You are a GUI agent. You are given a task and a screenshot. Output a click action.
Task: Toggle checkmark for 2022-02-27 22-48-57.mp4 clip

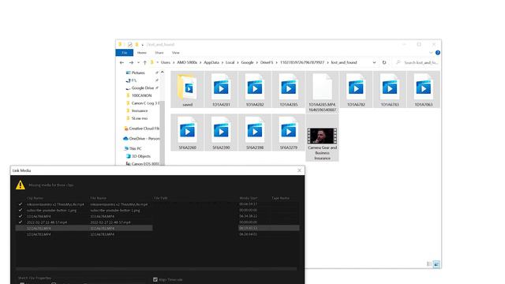click(x=21, y=222)
